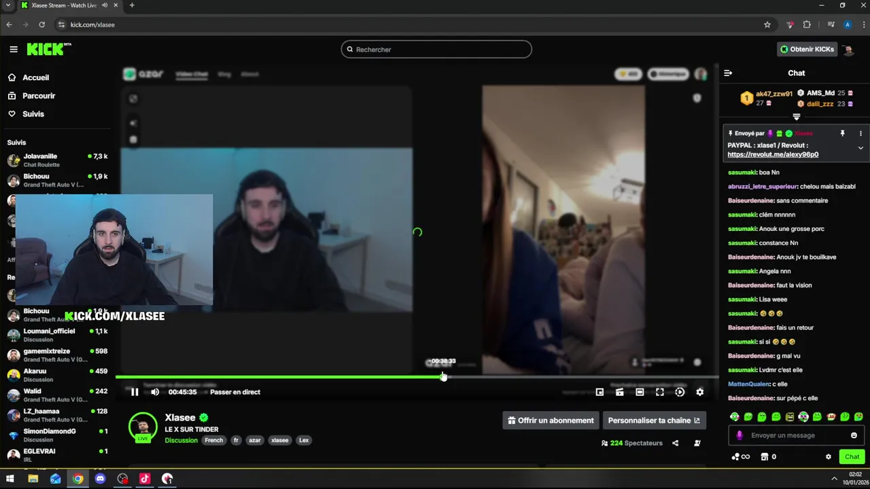Open Walid channel in sidebar

pyautogui.click(x=57, y=395)
